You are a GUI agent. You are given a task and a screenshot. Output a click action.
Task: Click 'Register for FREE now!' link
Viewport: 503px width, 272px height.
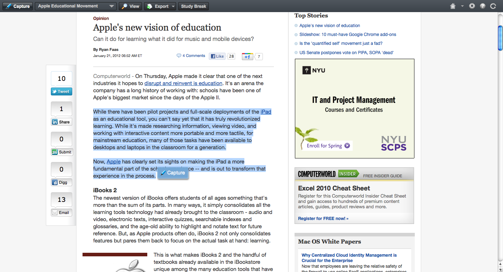tap(323, 219)
